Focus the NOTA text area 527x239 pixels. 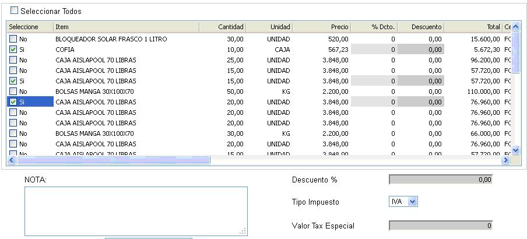(136, 212)
